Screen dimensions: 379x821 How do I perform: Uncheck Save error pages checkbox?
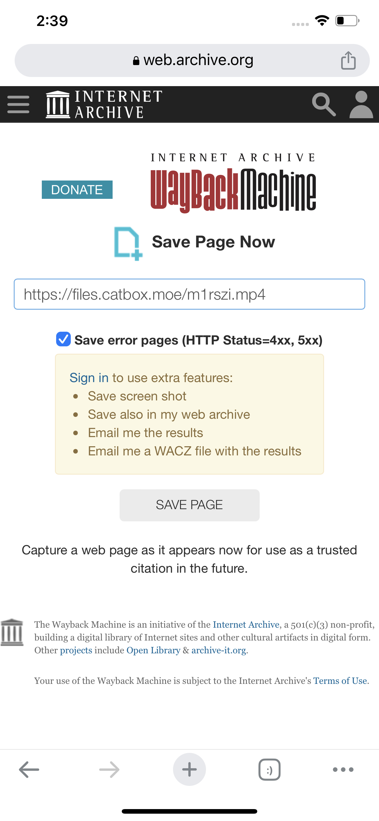click(63, 339)
